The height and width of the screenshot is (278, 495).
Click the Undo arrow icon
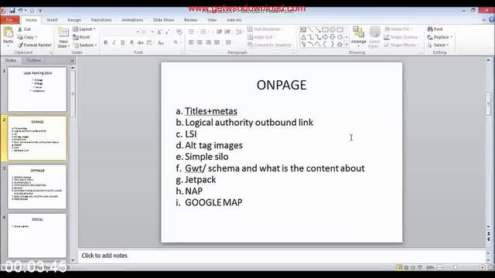point(21,11)
